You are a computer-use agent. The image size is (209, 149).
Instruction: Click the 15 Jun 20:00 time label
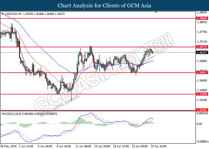click(x=102, y=146)
